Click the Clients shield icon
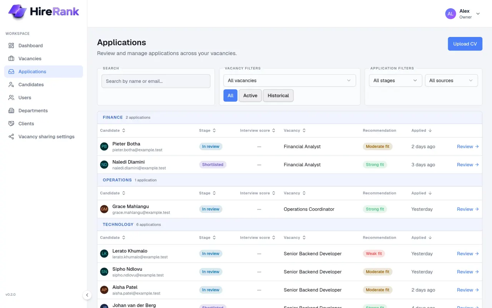The image size is (492, 308). [11, 124]
